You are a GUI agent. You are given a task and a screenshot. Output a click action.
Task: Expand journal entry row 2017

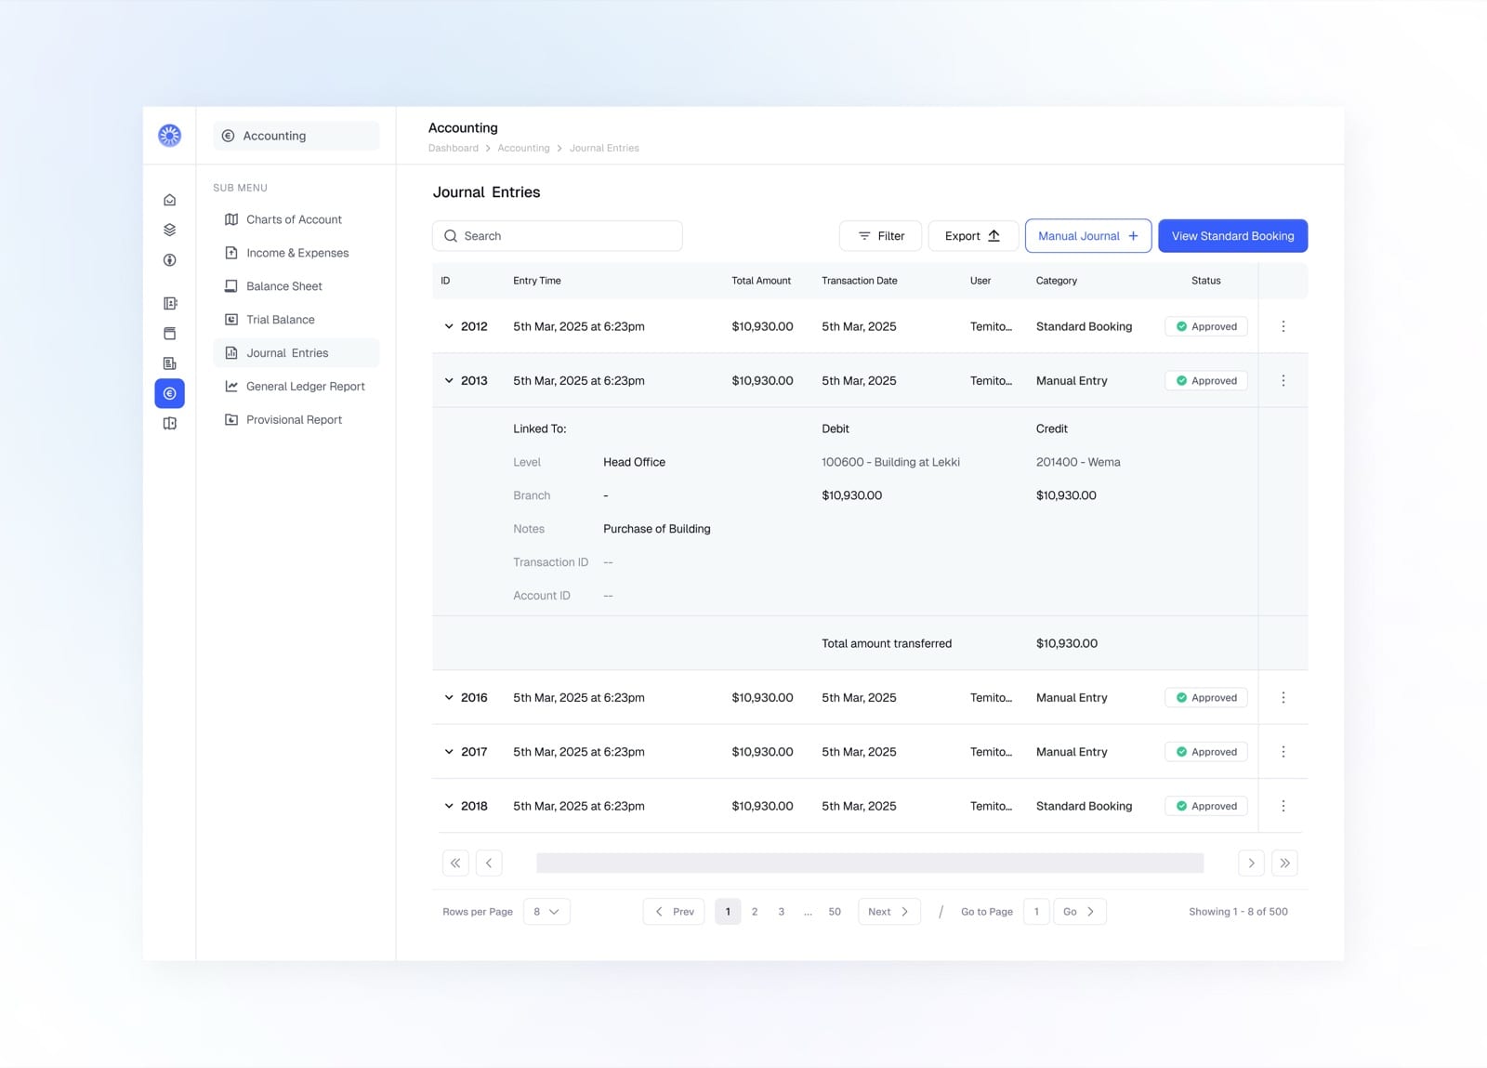click(449, 751)
